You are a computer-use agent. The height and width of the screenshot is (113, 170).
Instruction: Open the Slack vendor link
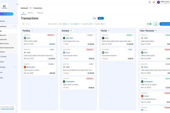click(x=146, y=67)
